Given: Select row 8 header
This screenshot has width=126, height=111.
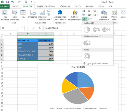Looking at the screenshot, I should point(2,63).
